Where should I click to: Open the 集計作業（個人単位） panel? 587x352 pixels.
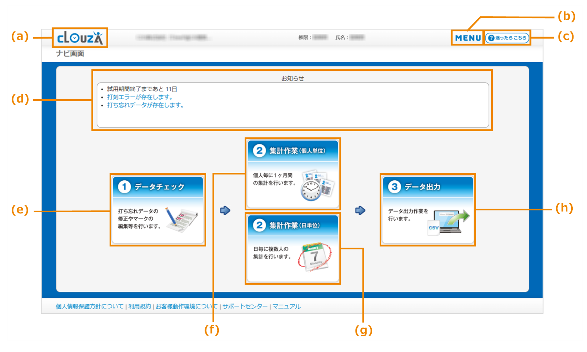click(x=293, y=173)
